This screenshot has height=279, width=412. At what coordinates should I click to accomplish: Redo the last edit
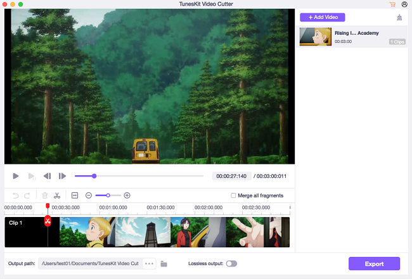[27, 195]
